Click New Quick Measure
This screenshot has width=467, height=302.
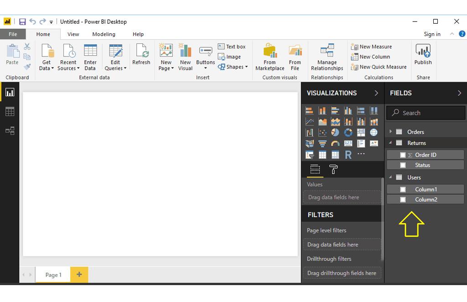(x=379, y=67)
